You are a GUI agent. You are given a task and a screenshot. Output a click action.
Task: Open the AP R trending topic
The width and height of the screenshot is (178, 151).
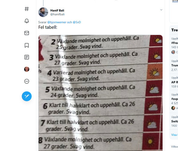(x=175, y=82)
